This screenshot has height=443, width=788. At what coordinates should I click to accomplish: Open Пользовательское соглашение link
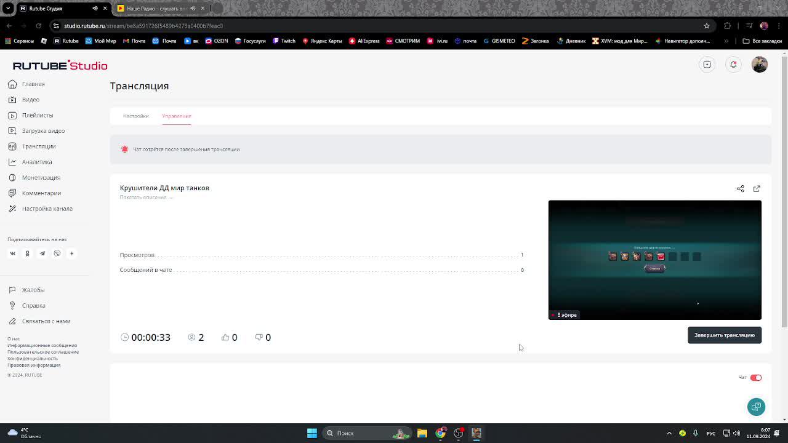pos(43,352)
